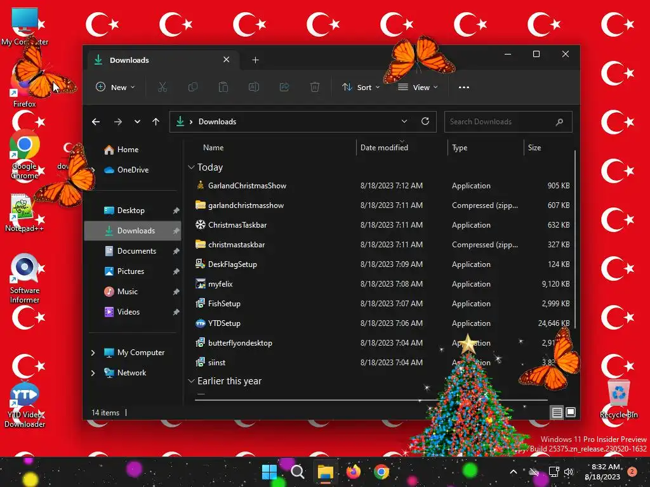Sort by Size column header
Screen dimensions: 650x487
click(534, 148)
